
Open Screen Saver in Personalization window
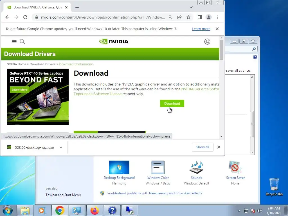point(235,173)
